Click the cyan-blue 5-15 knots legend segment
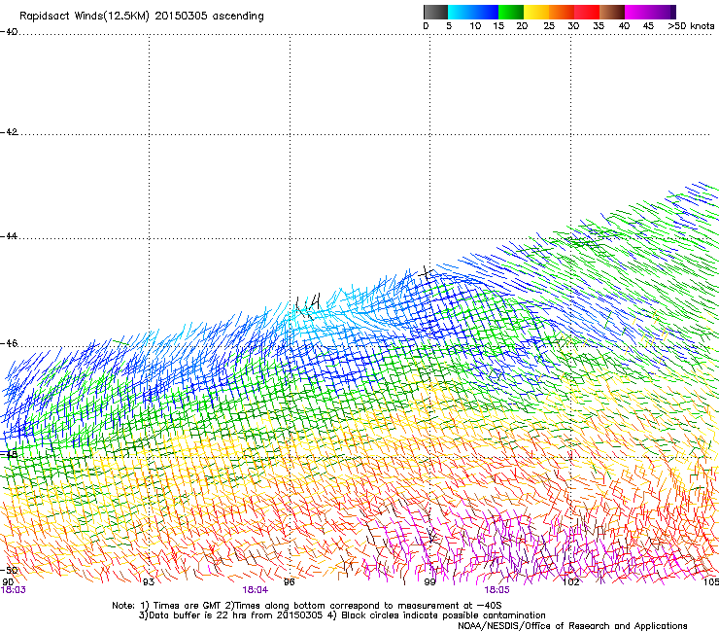 pos(473,12)
